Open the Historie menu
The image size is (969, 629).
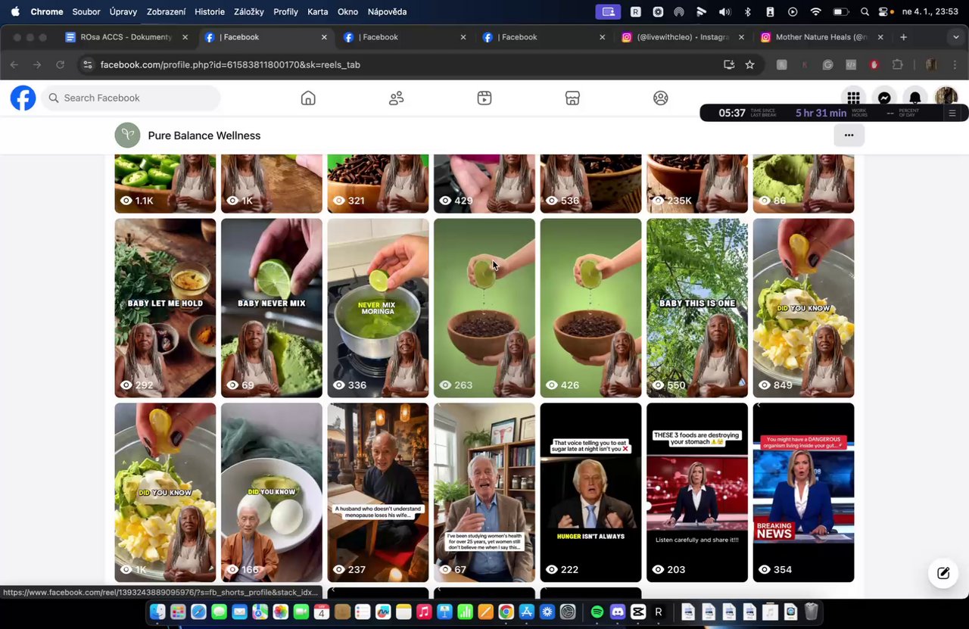tap(210, 11)
